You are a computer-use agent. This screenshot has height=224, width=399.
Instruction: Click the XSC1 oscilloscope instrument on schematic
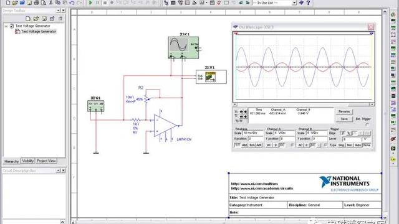coord(183,47)
